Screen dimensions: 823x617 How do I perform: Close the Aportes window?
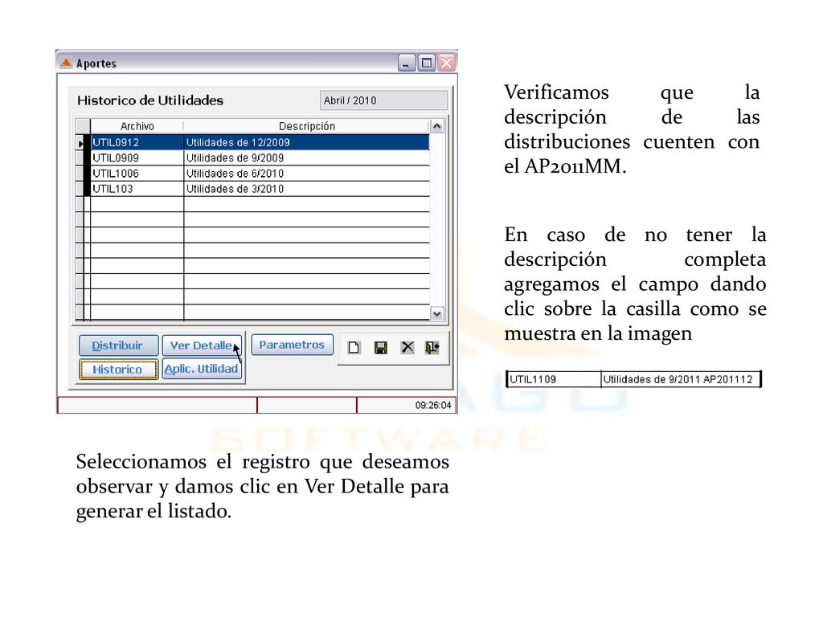tap(446, 63)
